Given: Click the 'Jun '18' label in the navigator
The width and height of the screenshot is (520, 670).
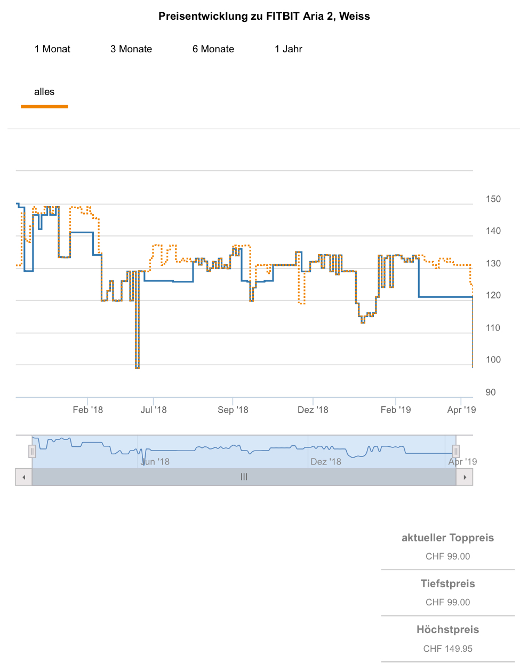Looking at the screenshot, I should 155,461.
